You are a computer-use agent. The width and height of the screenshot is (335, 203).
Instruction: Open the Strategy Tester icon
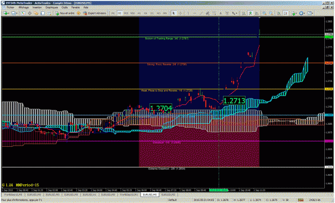pyautogui.click(x=49, y=13)
